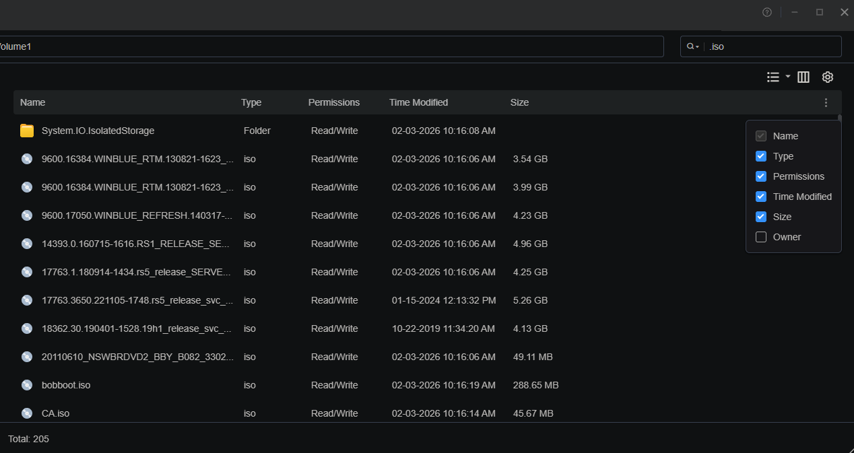Open the settings gear icon
The width and height of the screenshot is (854, 453).
pos(828,77)
